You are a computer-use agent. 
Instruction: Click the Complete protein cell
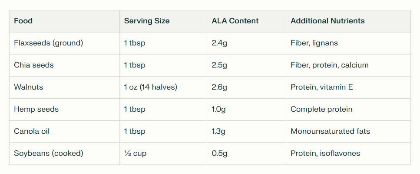click(x=321, y=109)
